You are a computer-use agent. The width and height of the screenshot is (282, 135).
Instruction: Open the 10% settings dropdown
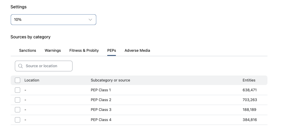pyautogui.click(x=53, y=20)
